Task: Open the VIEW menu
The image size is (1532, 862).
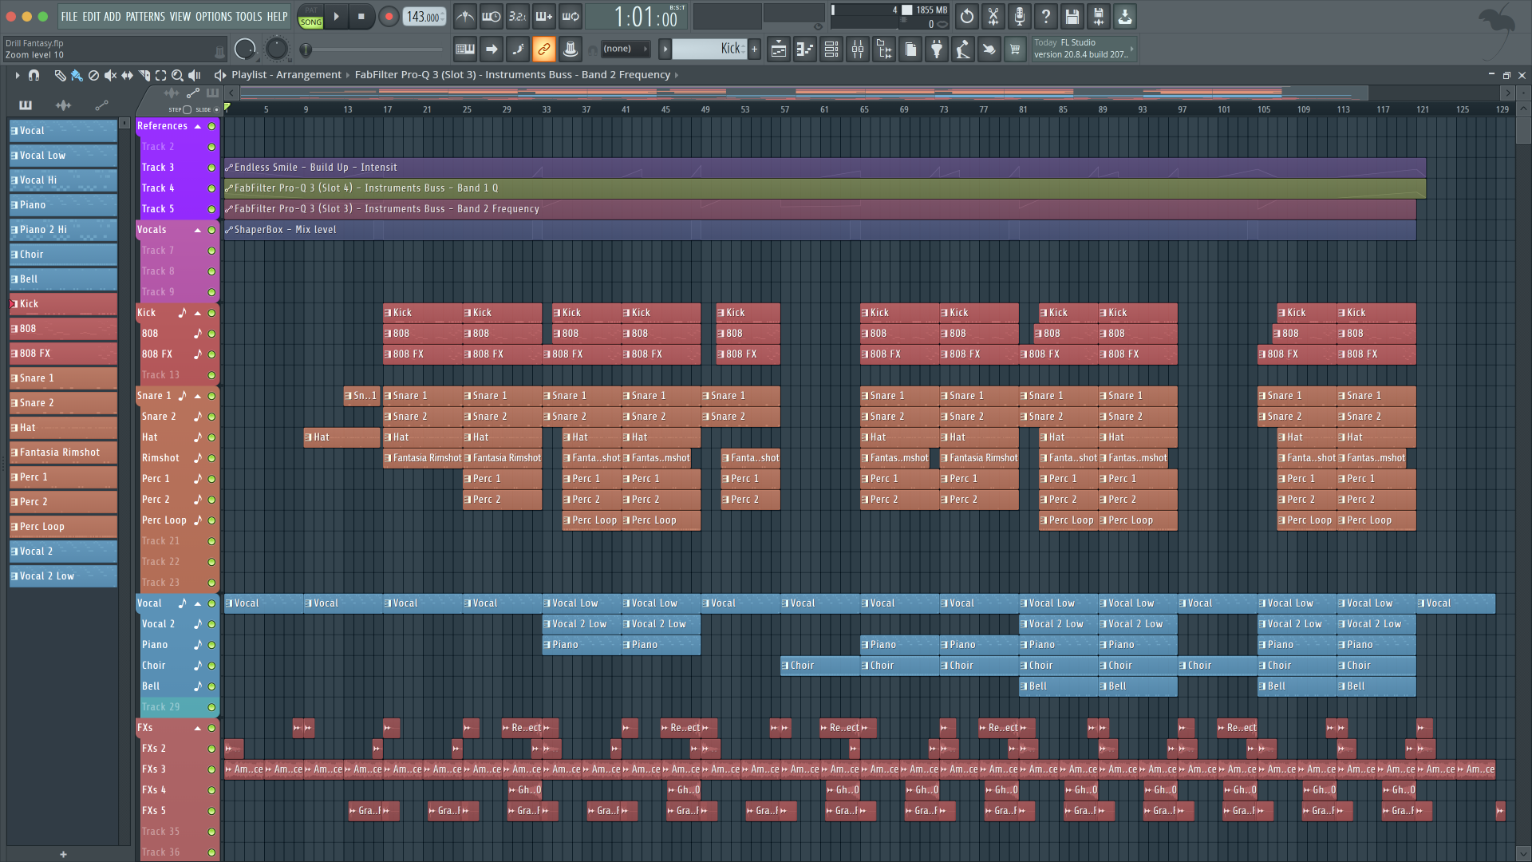Action: (x=180, y=16)
